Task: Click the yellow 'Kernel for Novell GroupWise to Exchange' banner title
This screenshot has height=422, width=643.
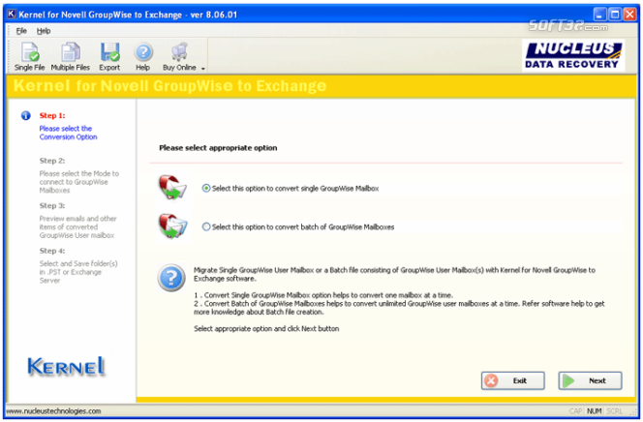Action: pos(169,86)
